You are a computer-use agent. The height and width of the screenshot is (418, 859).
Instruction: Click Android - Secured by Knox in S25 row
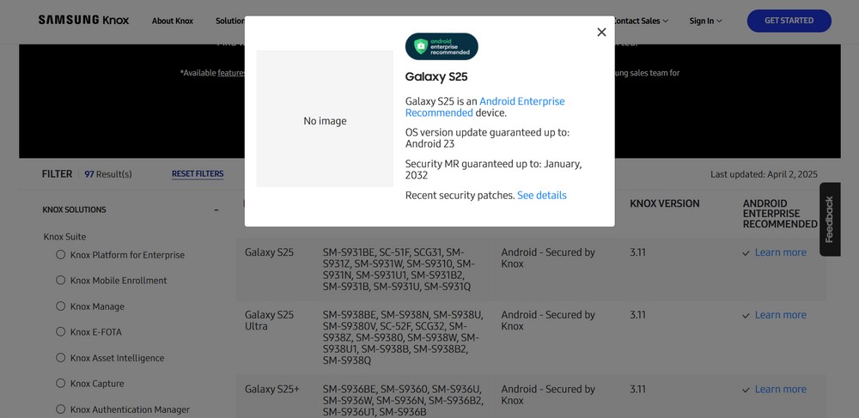pos(548,257)
